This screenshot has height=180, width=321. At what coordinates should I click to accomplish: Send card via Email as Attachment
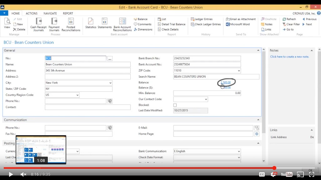[241, 19]
